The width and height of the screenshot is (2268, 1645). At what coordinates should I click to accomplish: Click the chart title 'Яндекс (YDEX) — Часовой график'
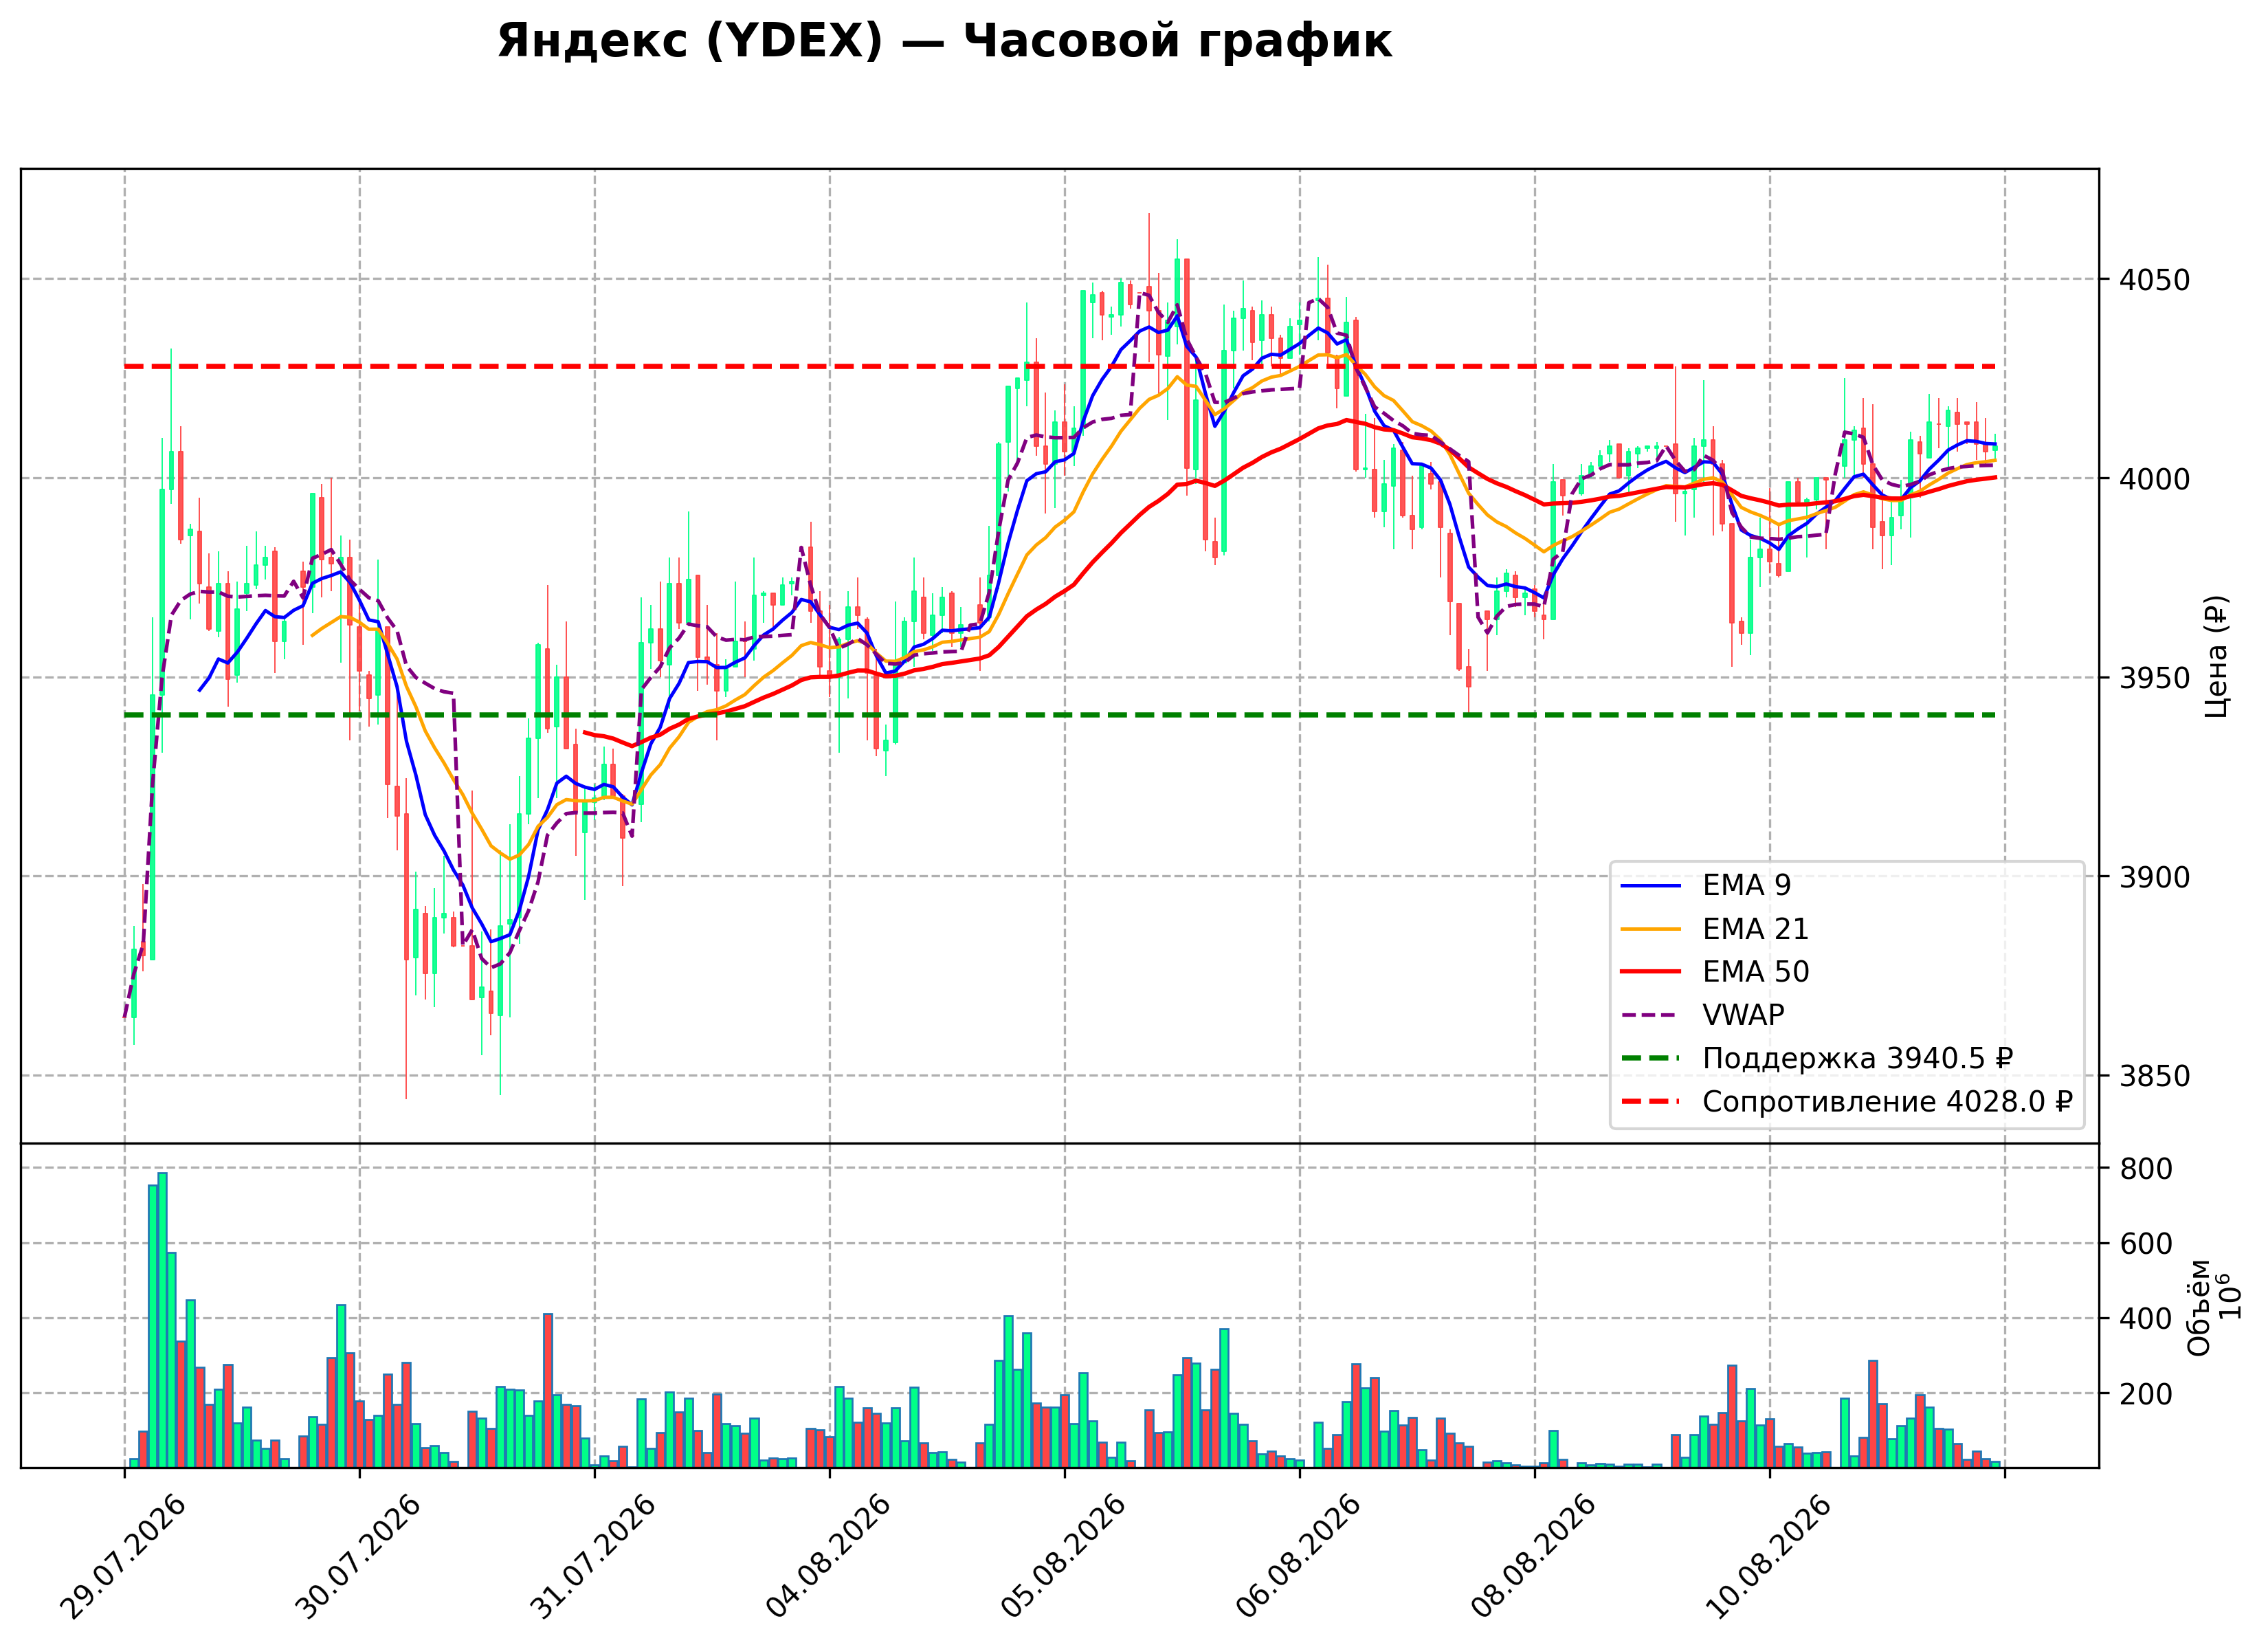(x=944, y=42)
